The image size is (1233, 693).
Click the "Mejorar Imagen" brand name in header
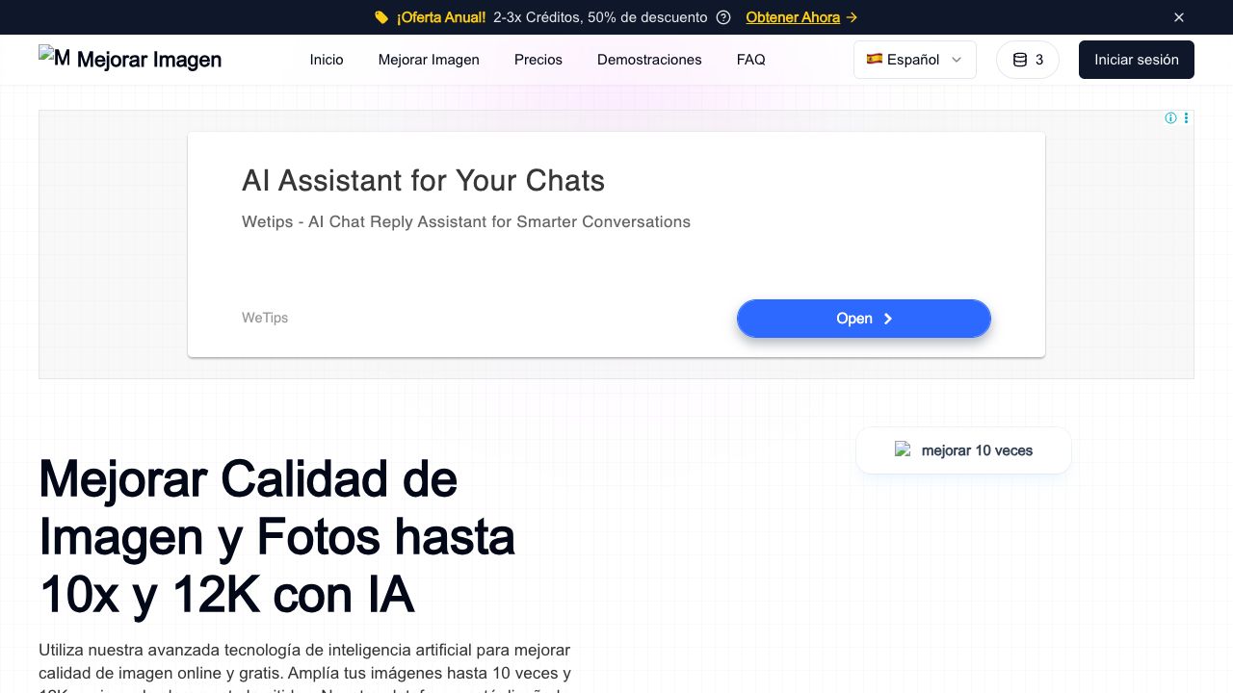149,60
